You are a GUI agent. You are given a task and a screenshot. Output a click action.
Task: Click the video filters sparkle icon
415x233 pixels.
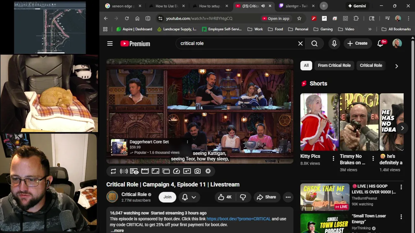tap(187, 171)
